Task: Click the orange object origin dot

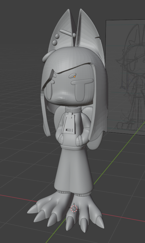Action: 74,77
